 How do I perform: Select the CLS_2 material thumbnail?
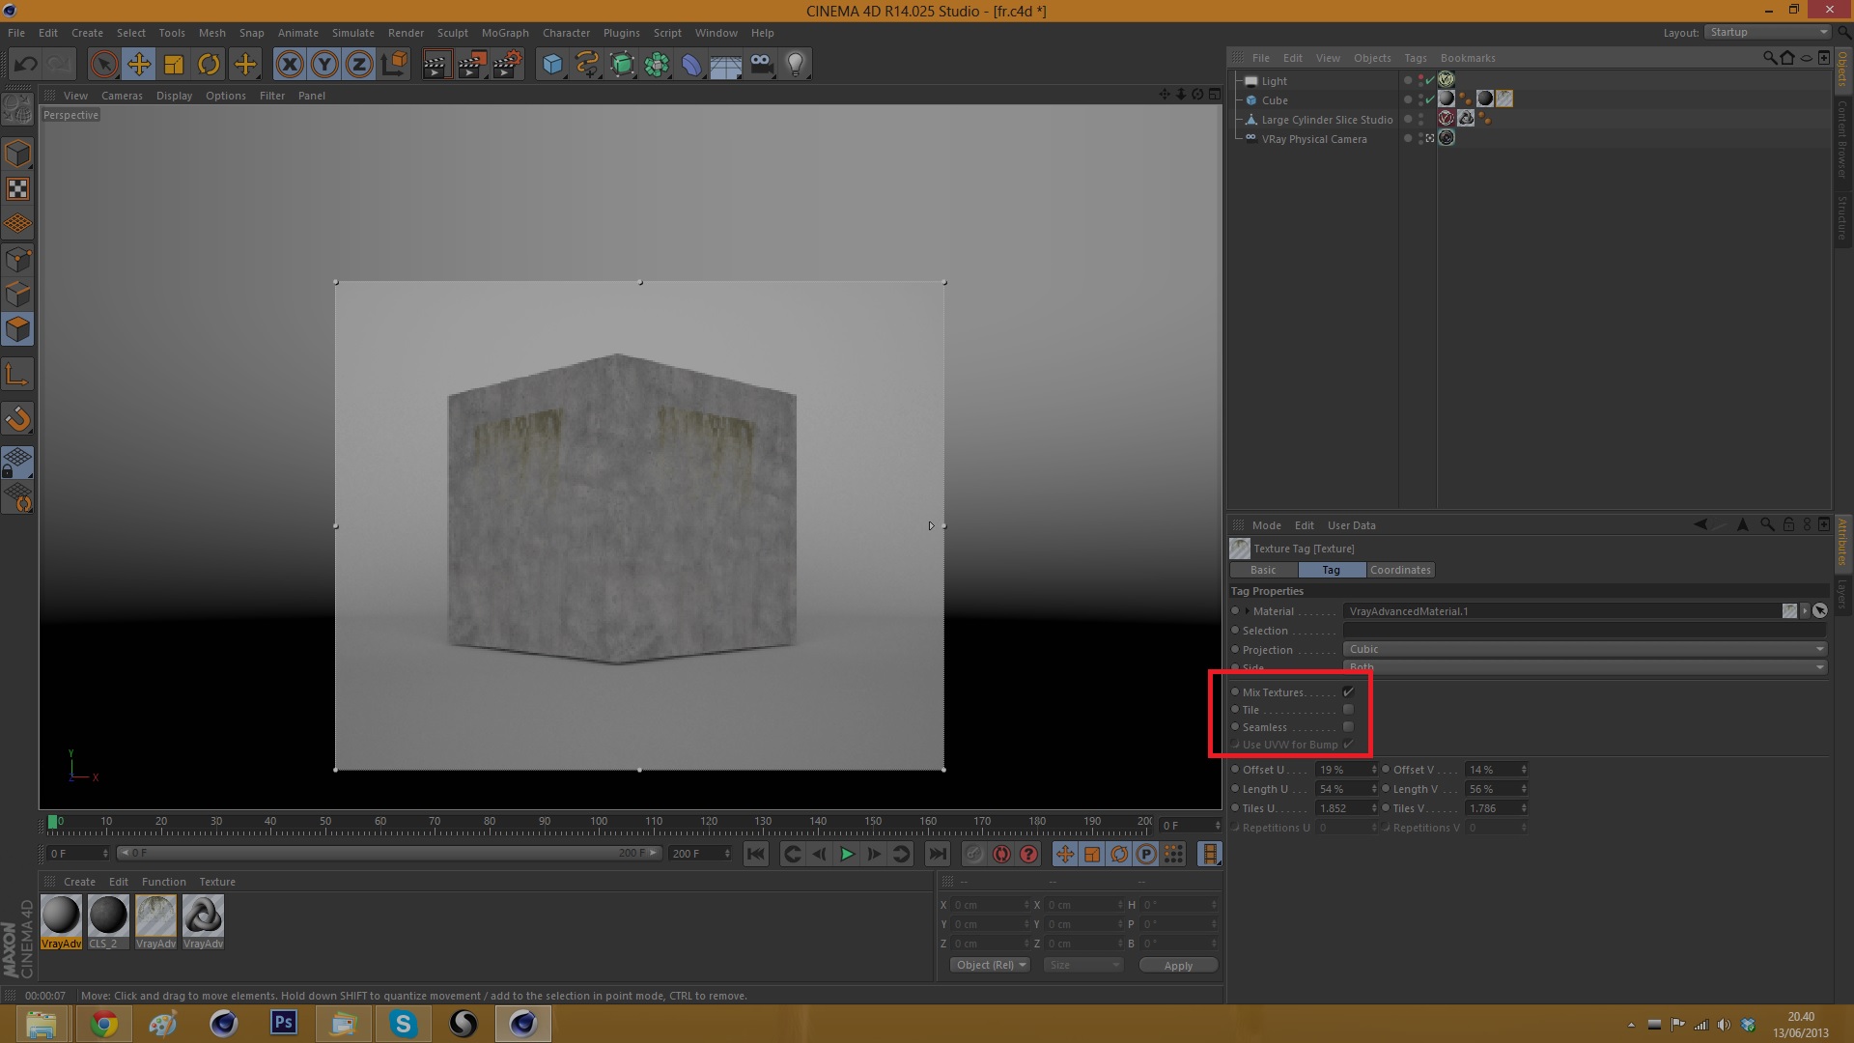click(108, 916)
